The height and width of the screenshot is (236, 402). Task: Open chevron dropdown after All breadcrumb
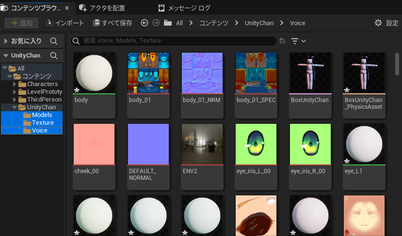[x=191, y=23]
